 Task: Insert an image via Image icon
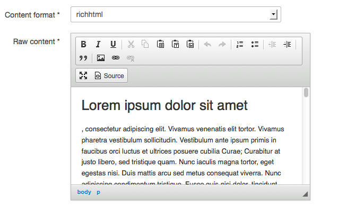coord(101,58)
